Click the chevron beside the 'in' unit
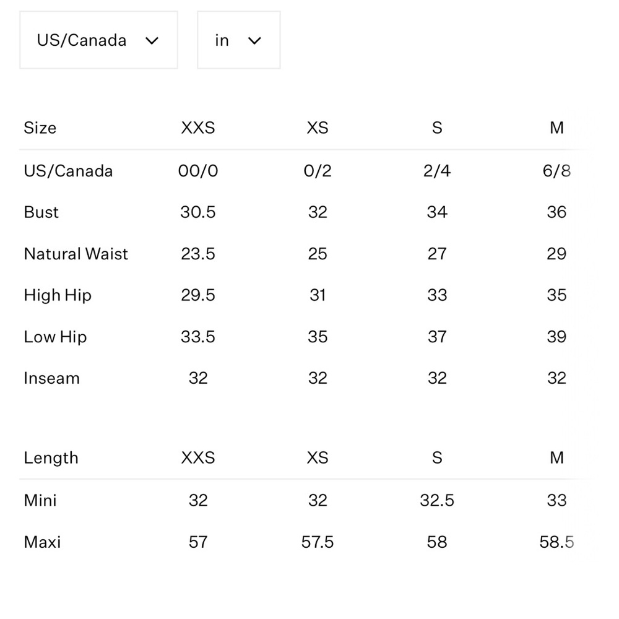Image resolution: width=619 pixels, height=619 pixels. pyautogui.click(x=254, y=41)
